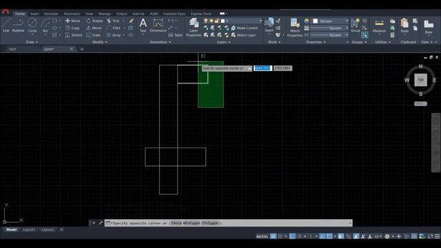The height and width of the screenshot is (248, 441).
Task: Start the Array command
Action: 114,35
